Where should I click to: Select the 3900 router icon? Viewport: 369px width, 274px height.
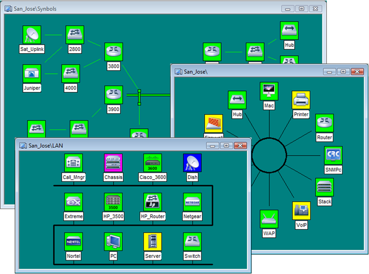114,95
